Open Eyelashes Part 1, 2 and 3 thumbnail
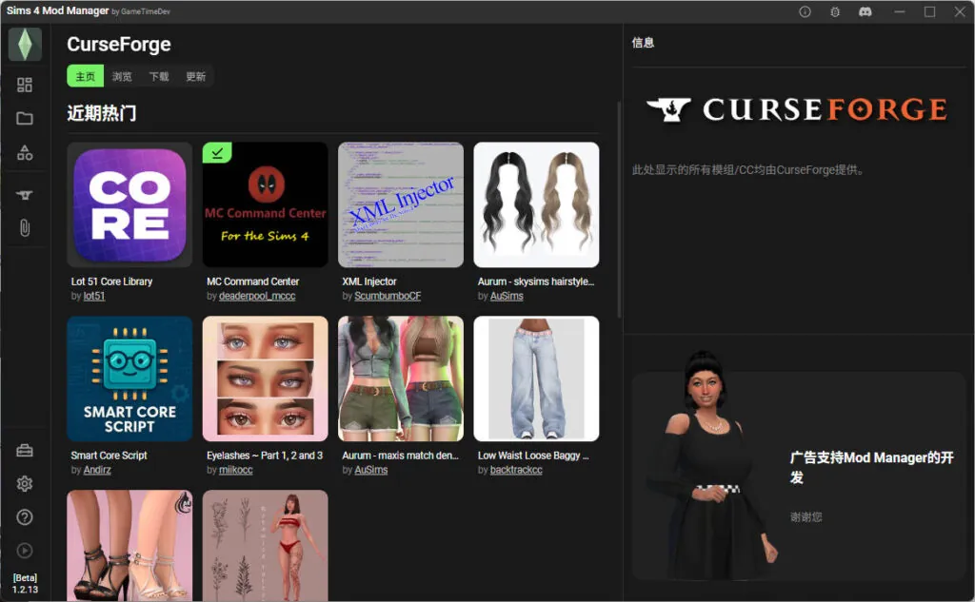Screen dimensions: 975x602 click(x=265, y=379)
